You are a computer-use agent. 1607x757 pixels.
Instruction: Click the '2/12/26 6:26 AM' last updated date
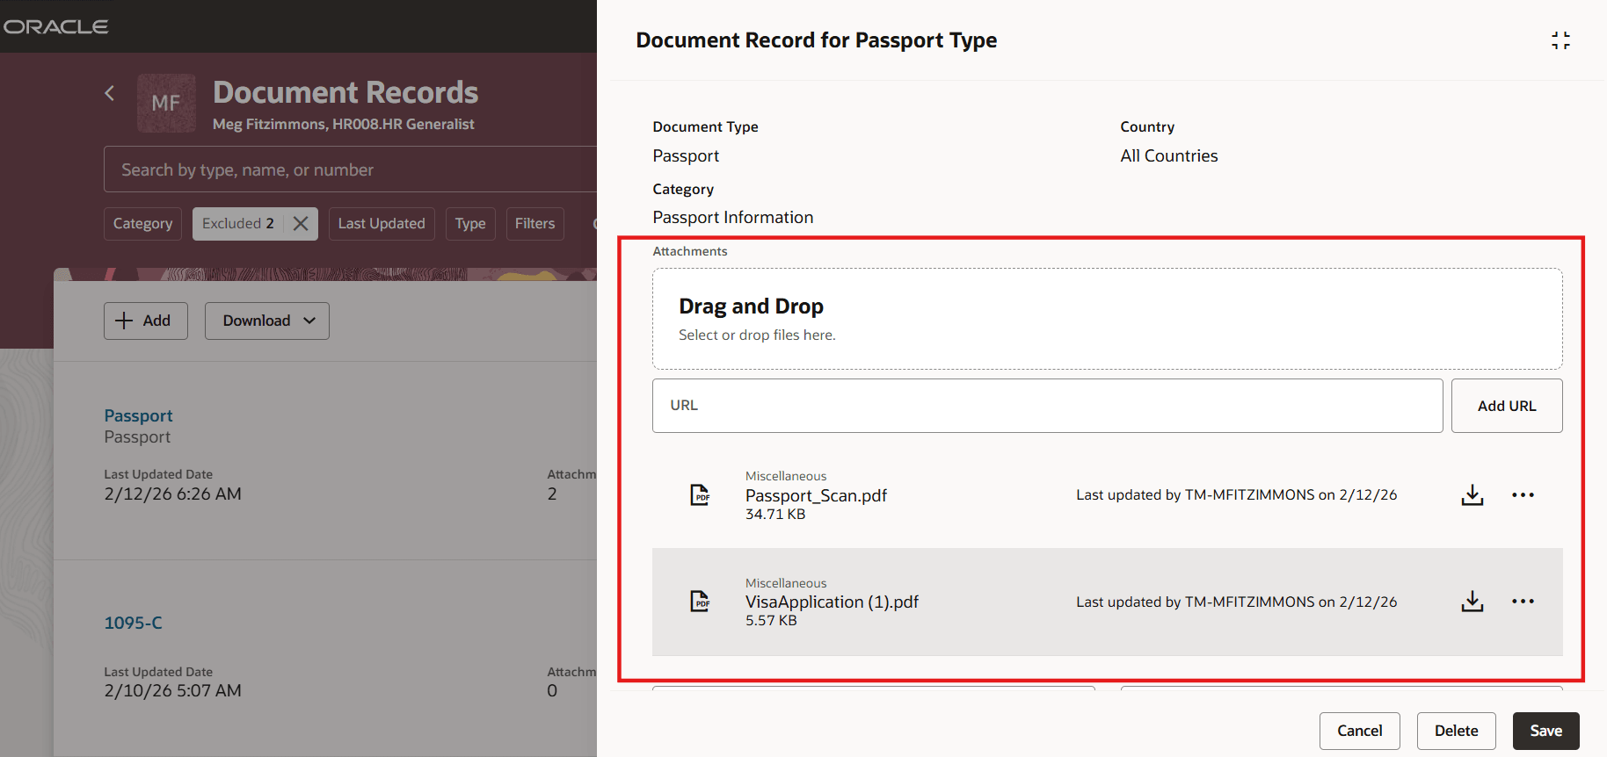point(172,494)
